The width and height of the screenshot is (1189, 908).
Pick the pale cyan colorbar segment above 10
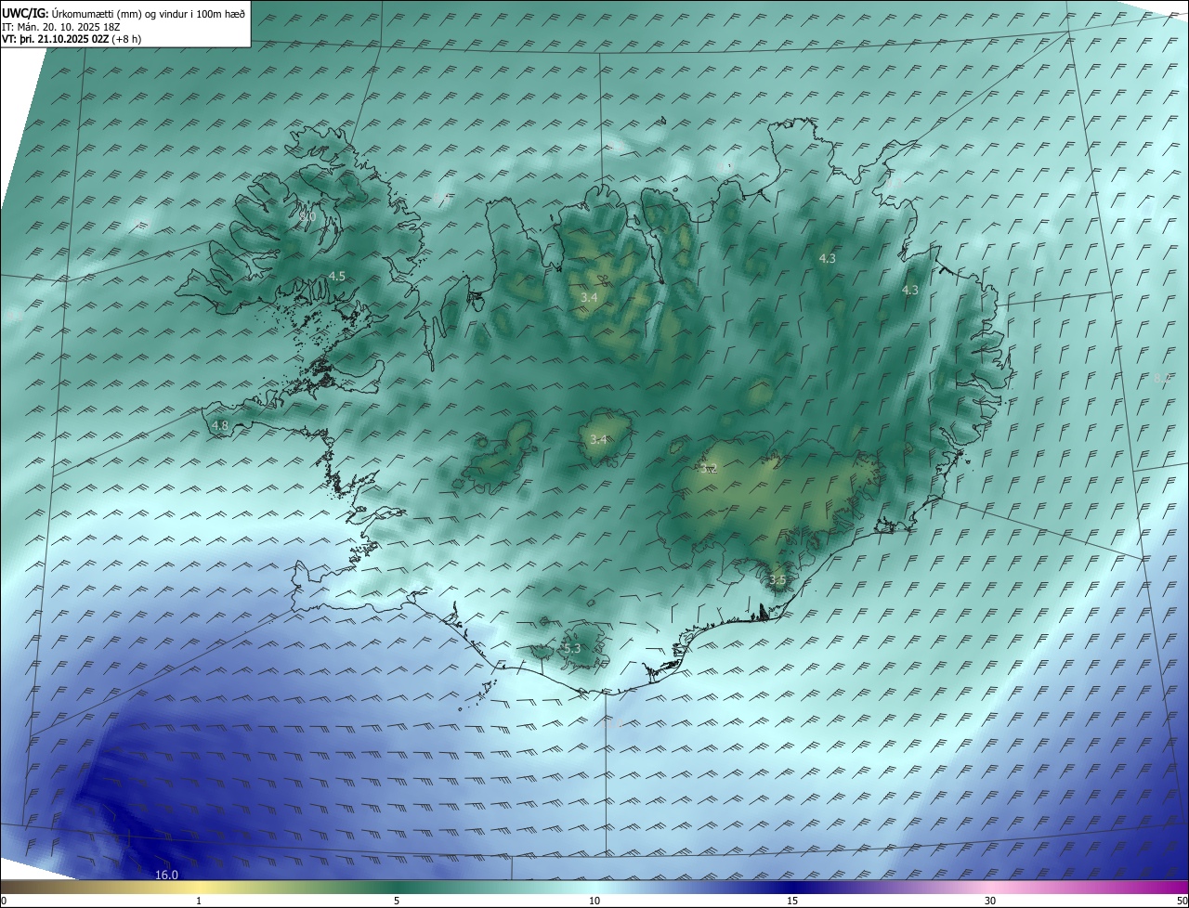[x=594, y=887]
